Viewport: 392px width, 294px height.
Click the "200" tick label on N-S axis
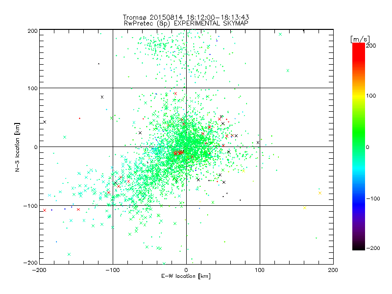click(32, 31)
